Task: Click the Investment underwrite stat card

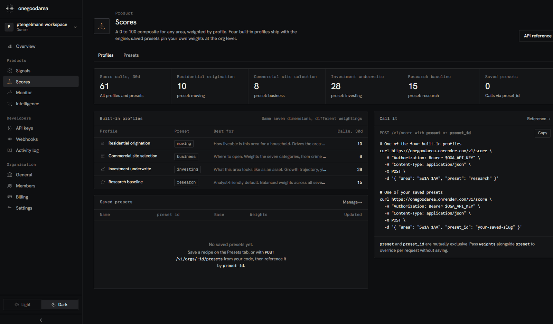Action: tap(364, 86)
